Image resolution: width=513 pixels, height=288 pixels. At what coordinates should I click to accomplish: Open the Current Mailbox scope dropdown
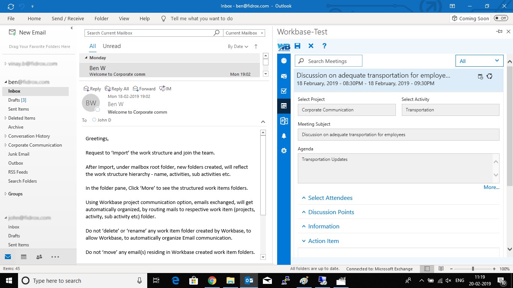[244, 33]
